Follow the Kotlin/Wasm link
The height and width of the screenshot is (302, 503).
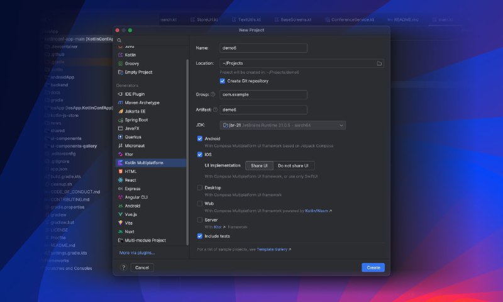coord(318,211)
